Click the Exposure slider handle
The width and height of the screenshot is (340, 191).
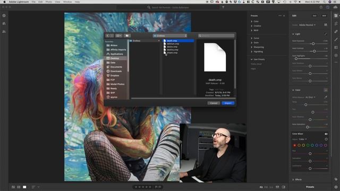[x=313, y=44]
